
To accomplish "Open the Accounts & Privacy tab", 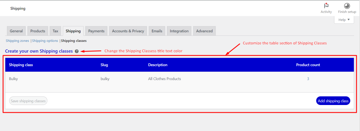I will coord(128,31).
